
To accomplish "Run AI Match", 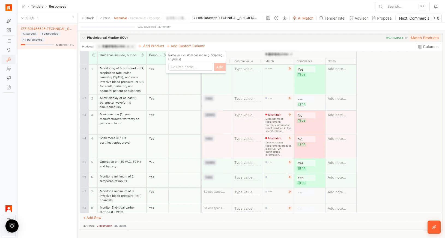I will [303, 18].
